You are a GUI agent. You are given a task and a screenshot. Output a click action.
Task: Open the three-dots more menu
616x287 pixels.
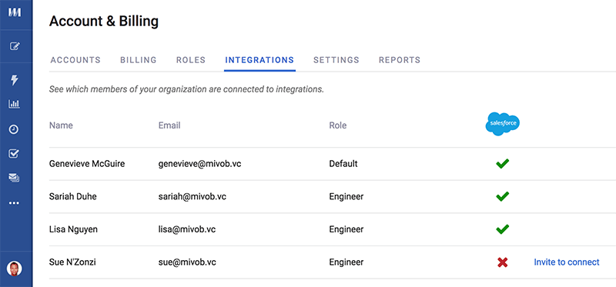14,203
